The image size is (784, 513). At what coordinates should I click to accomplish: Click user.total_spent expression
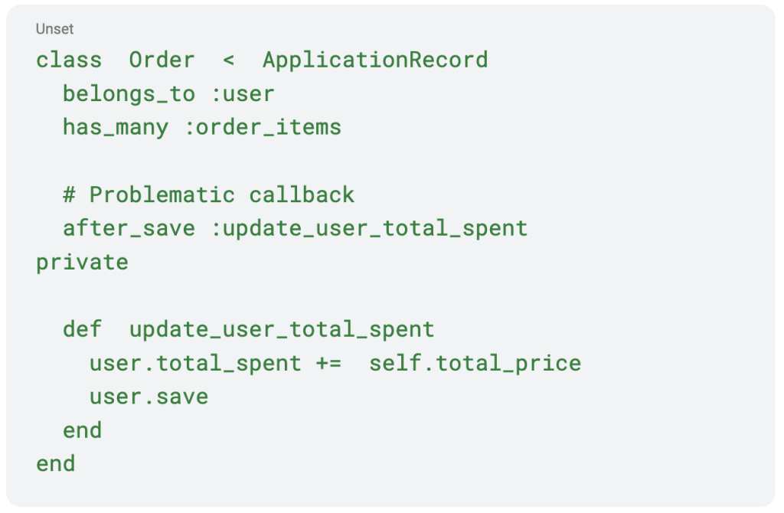point(195,364)
